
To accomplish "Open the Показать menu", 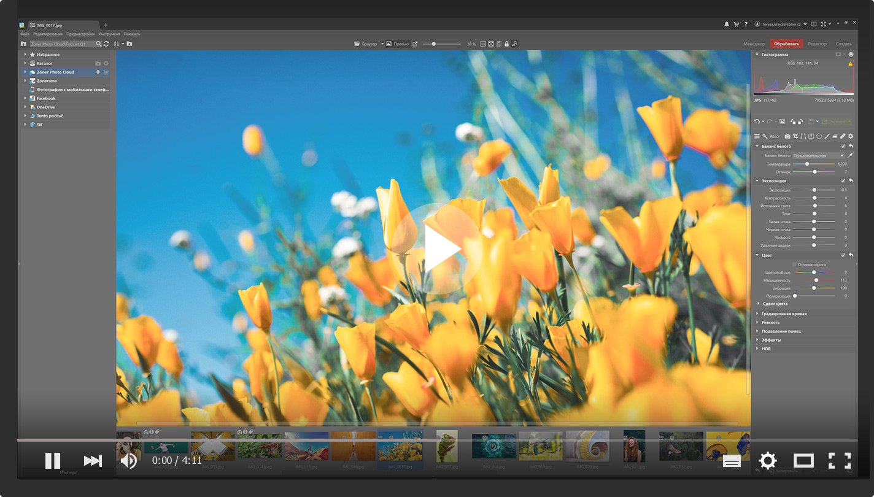I will (x=132, y=34).
